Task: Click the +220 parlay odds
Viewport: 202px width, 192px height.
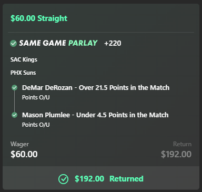Action: click(x=113, y=43)
